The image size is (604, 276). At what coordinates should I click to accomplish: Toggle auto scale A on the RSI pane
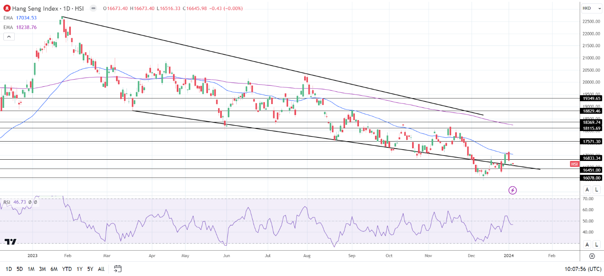pyautogui.click(x=587, y=244)
